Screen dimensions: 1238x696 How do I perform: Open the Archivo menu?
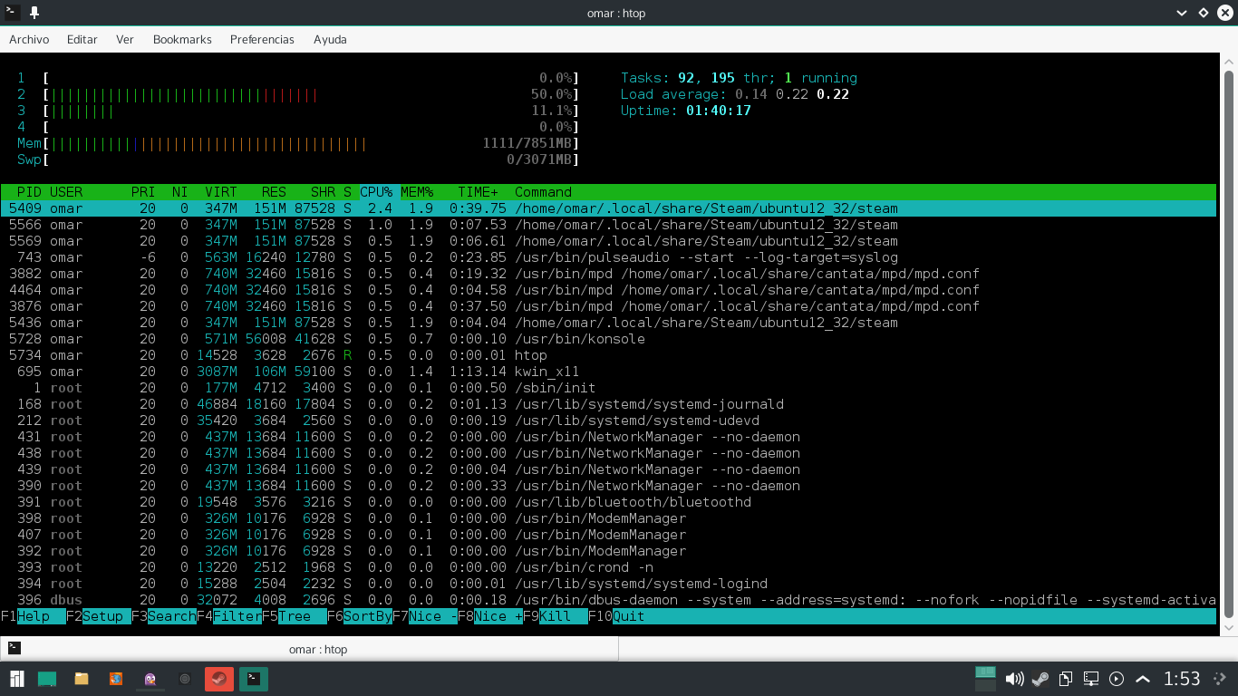(29, 40)
